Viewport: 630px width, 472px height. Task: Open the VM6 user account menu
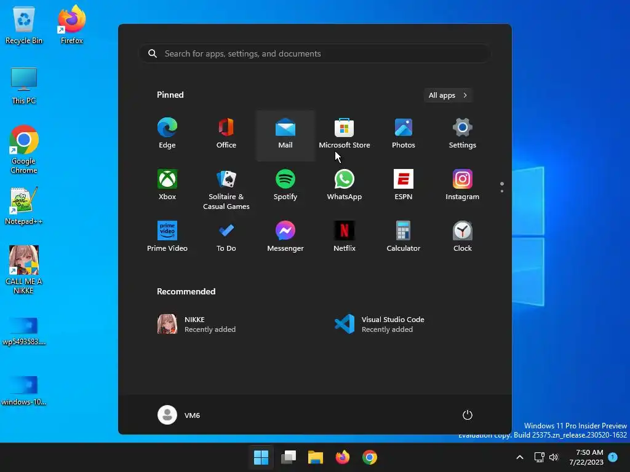pyautogui.click(x=179, y=415)
